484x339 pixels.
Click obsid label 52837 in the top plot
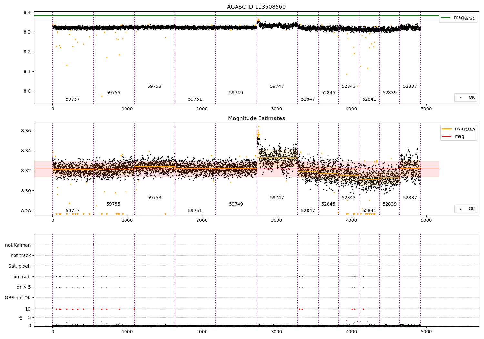(x=410, y=87)
